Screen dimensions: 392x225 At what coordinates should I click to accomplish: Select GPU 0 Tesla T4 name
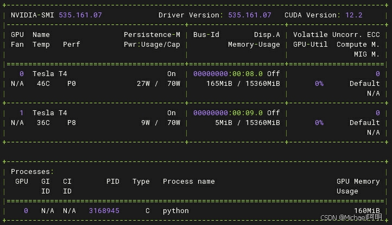pyautogui.click(x=50, y=74)
